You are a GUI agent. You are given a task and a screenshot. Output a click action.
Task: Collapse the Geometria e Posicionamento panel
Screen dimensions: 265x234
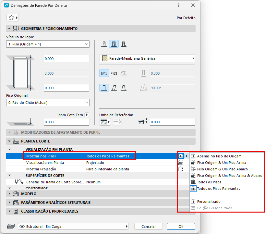point(9,29)
